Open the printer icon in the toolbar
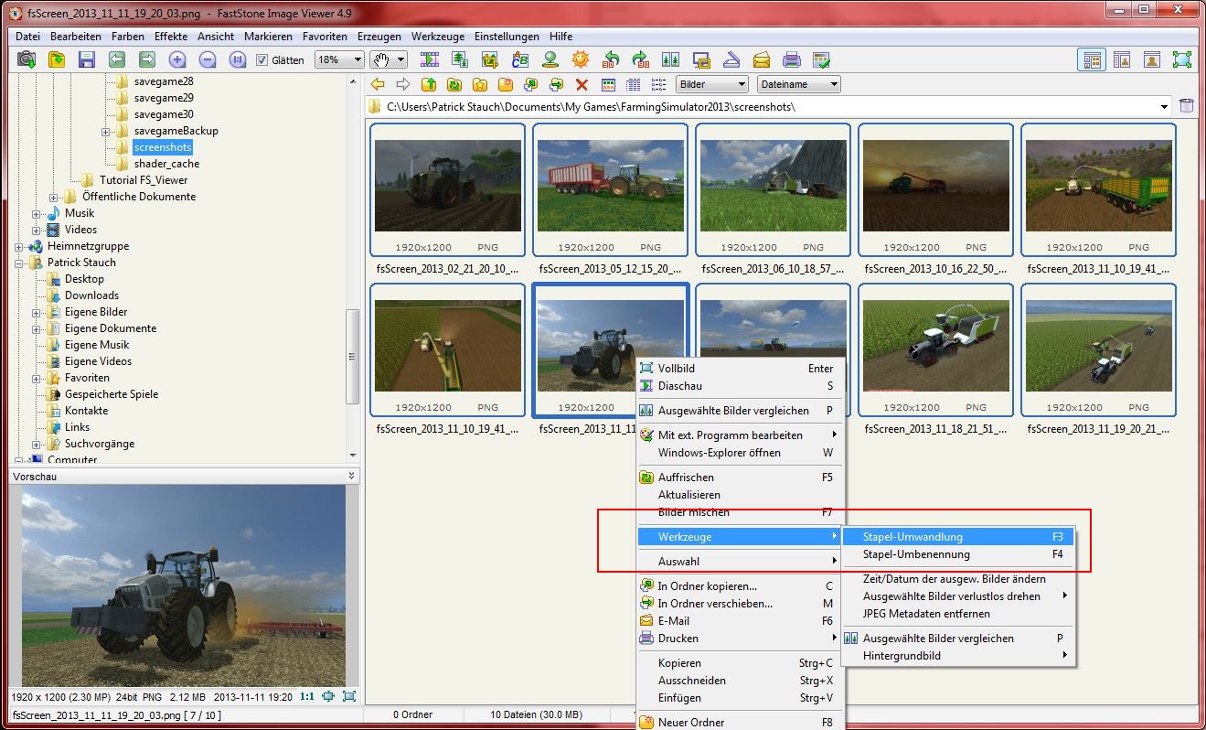 (x=792, y=59)
